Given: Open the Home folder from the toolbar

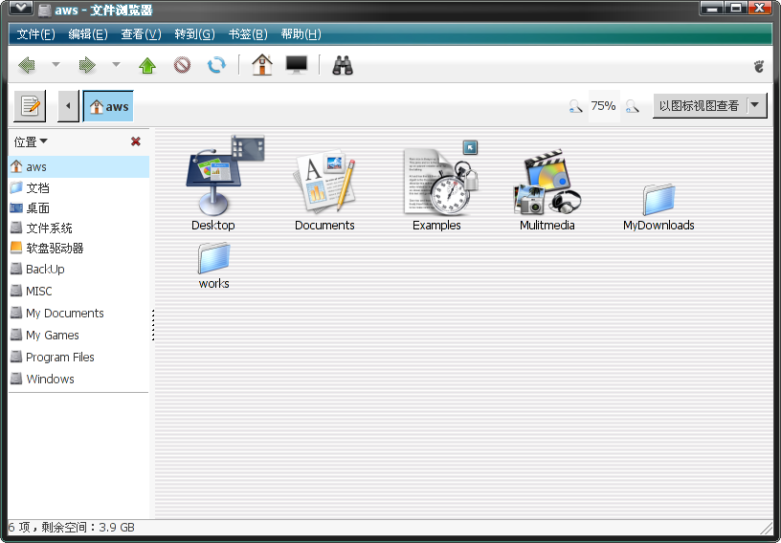Looking at the screenshot, I should pyautogui.click(x=262, y=65).
